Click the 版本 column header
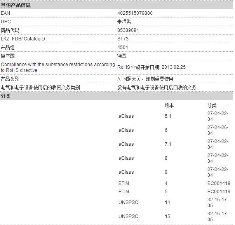The width and height of the screenshot is (235, 225). (x=169, y=105)
